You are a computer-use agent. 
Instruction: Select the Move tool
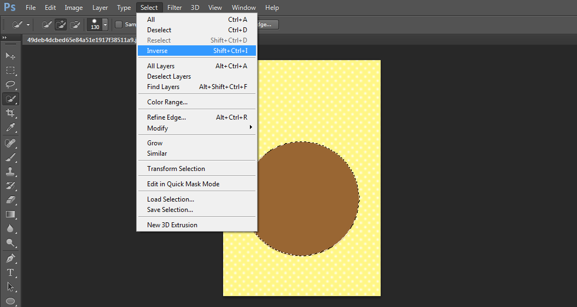(10, 56)
